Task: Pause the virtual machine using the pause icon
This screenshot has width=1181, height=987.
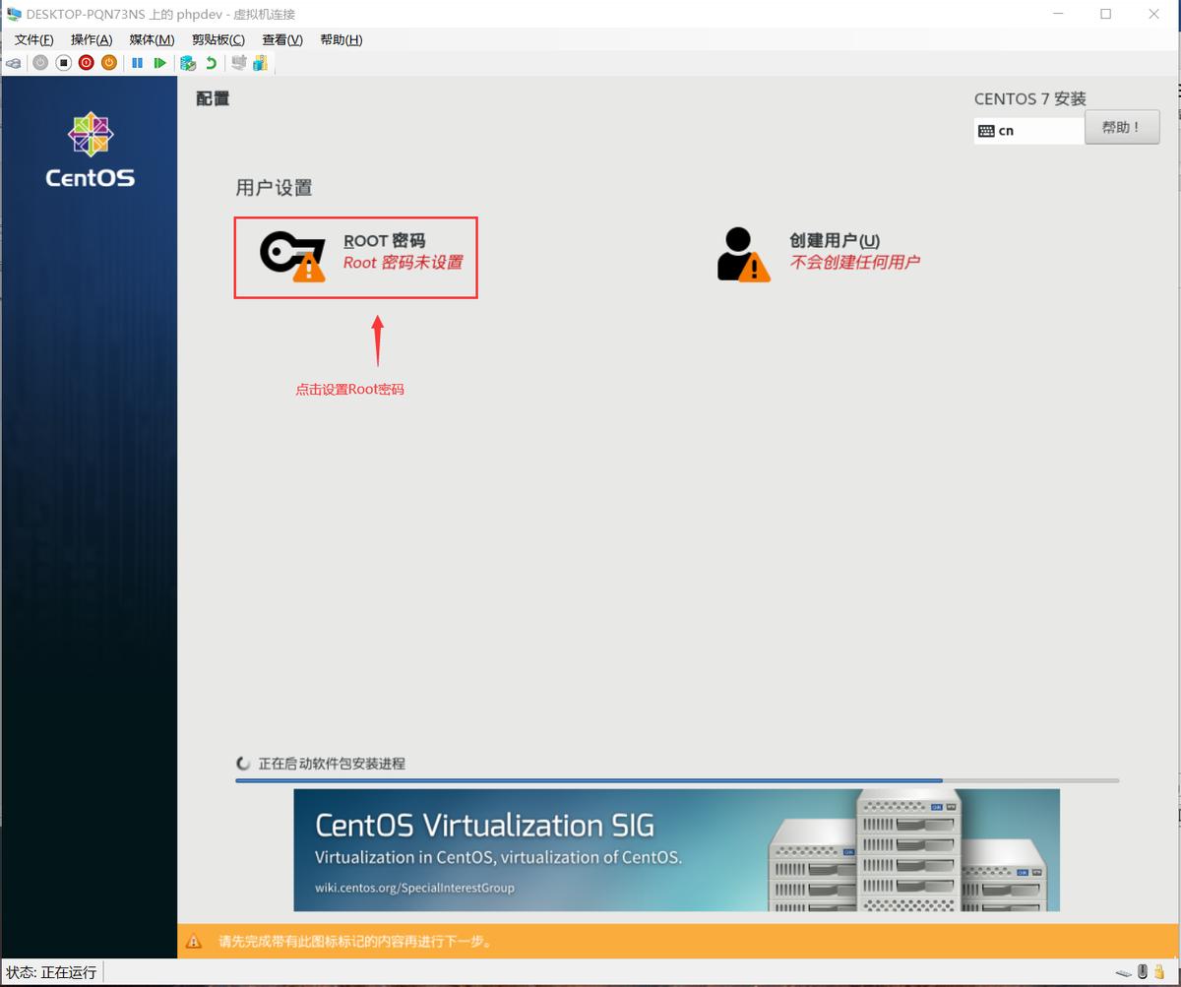Action: (137, 63)
